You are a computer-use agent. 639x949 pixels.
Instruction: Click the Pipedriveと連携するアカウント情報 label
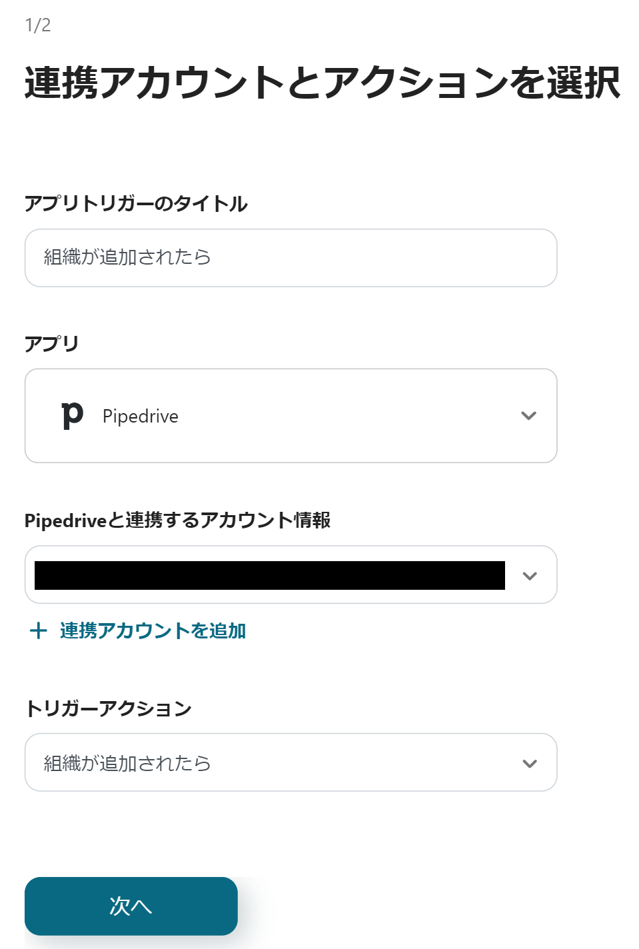tap(177, 520)
